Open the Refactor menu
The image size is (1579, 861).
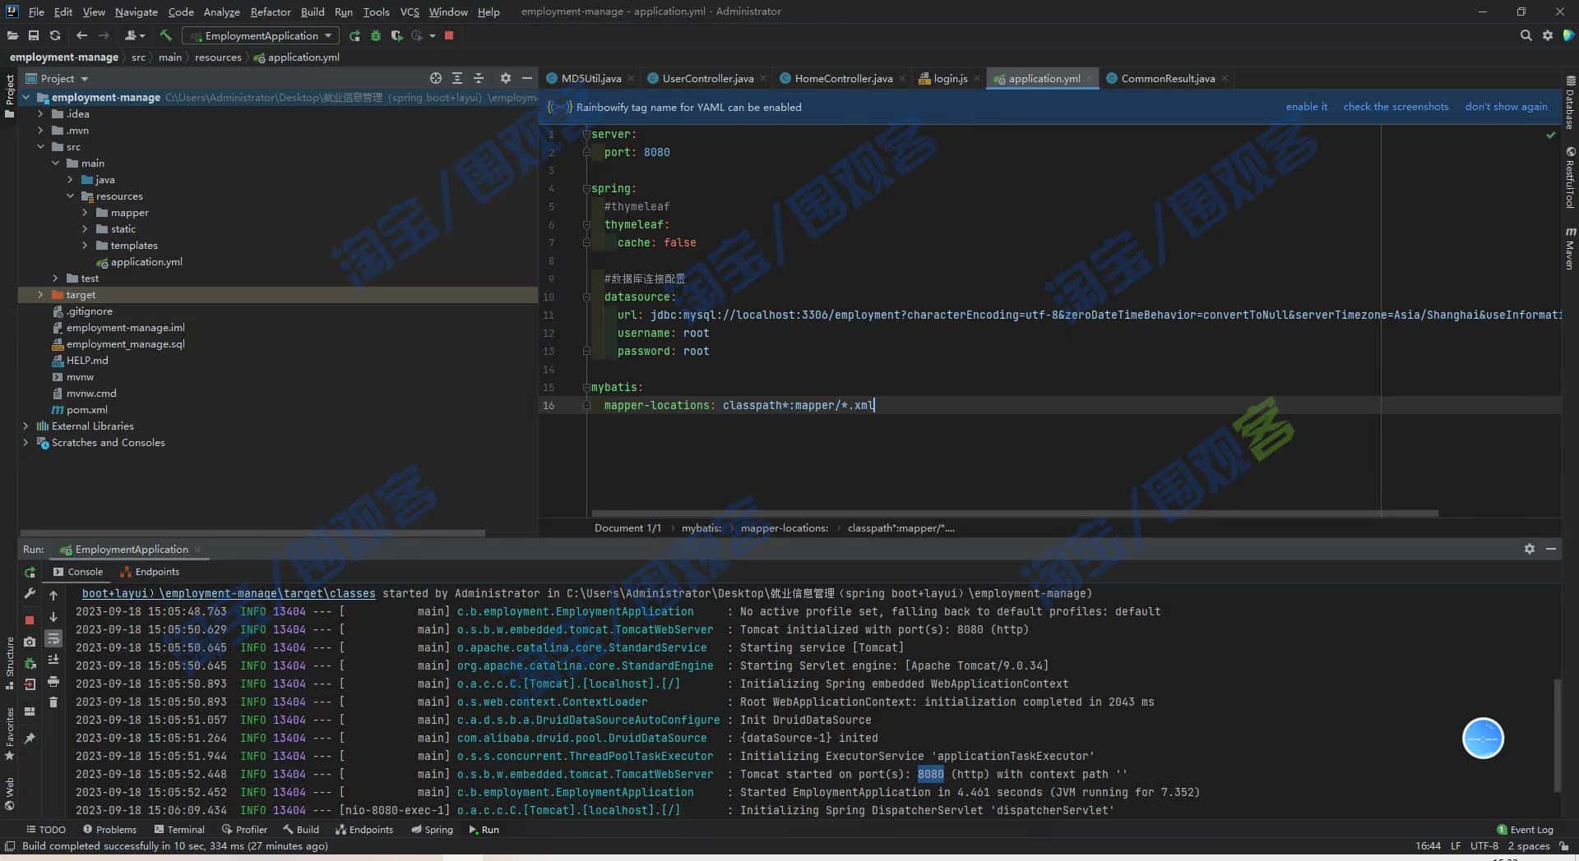click(x=271, y=12)
